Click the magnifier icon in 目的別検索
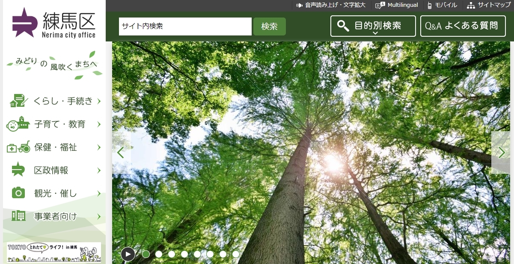Image resolution: width=514 pixels, height=264 pixels. pyautogui.click(x=344, y=26)
